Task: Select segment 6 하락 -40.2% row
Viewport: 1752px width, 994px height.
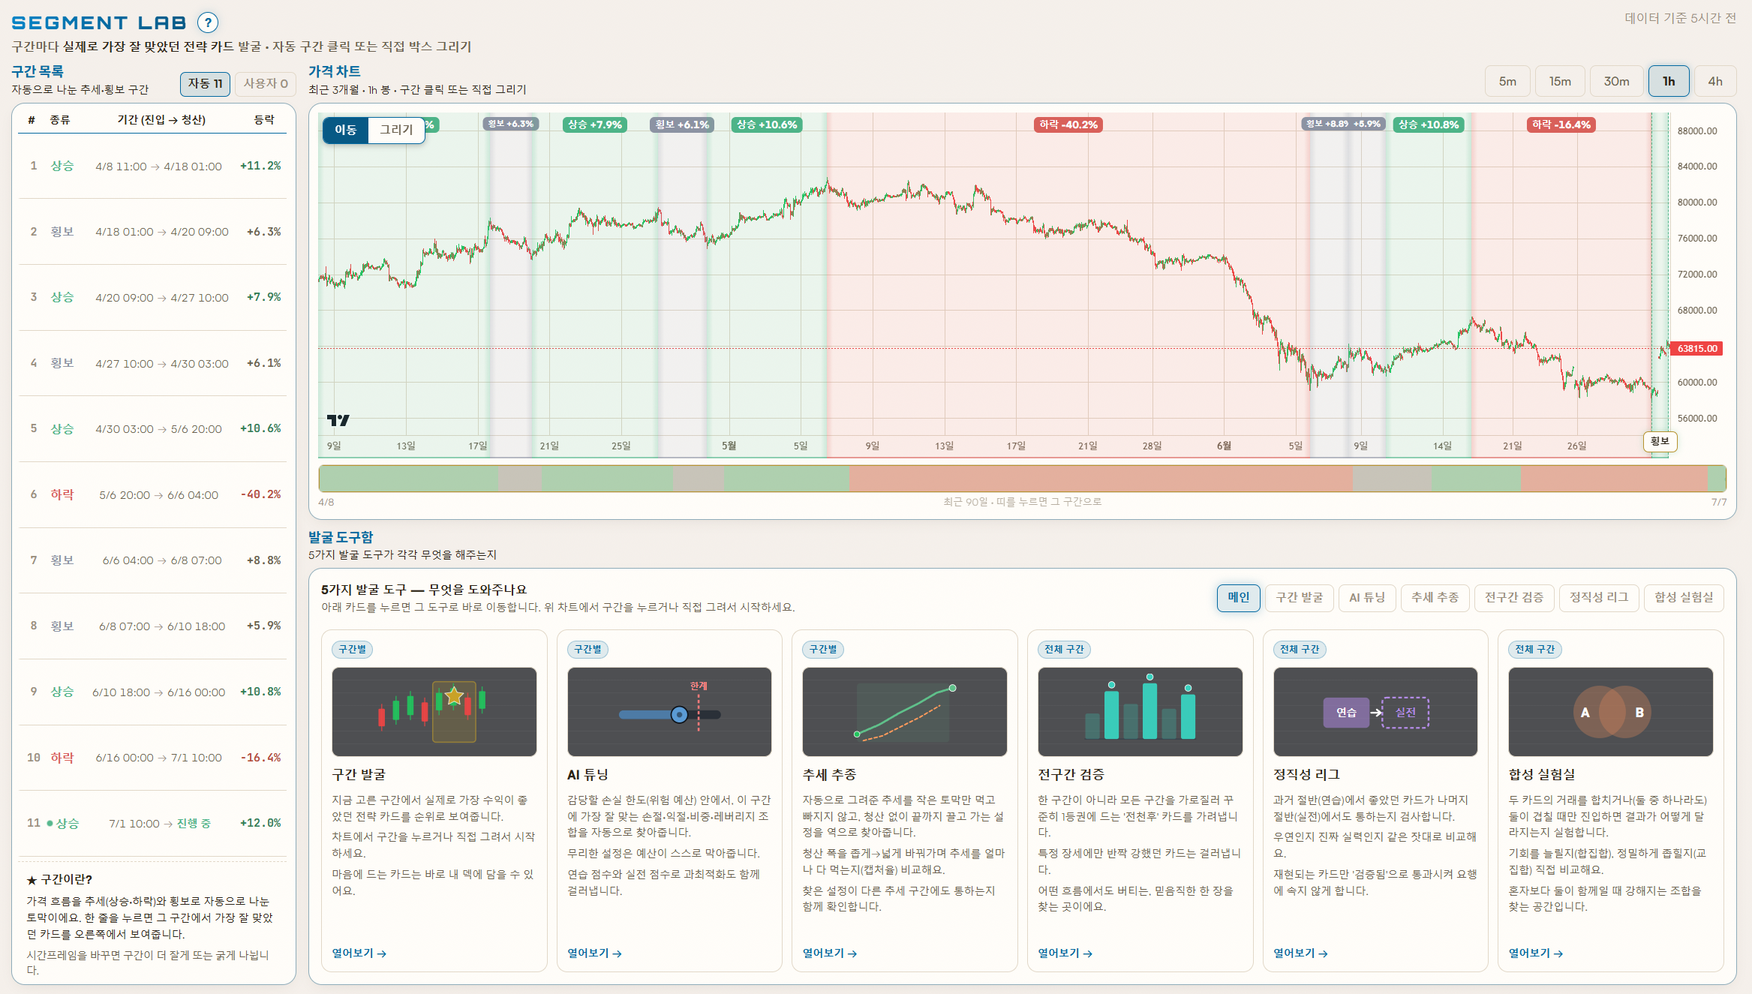Action: point(153,495)
